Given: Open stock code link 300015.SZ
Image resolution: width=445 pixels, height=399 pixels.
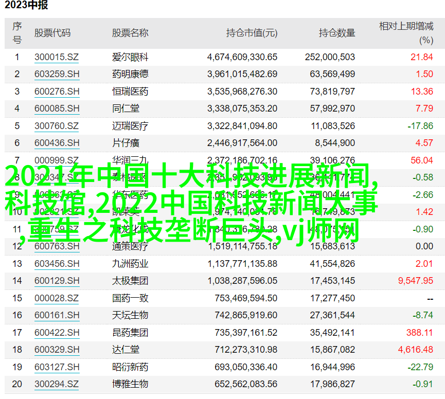Looking at the screenshot, I should 57,57.
